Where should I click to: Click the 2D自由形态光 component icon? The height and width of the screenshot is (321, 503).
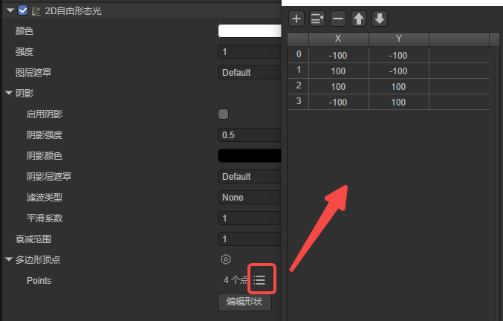point(35,10)
